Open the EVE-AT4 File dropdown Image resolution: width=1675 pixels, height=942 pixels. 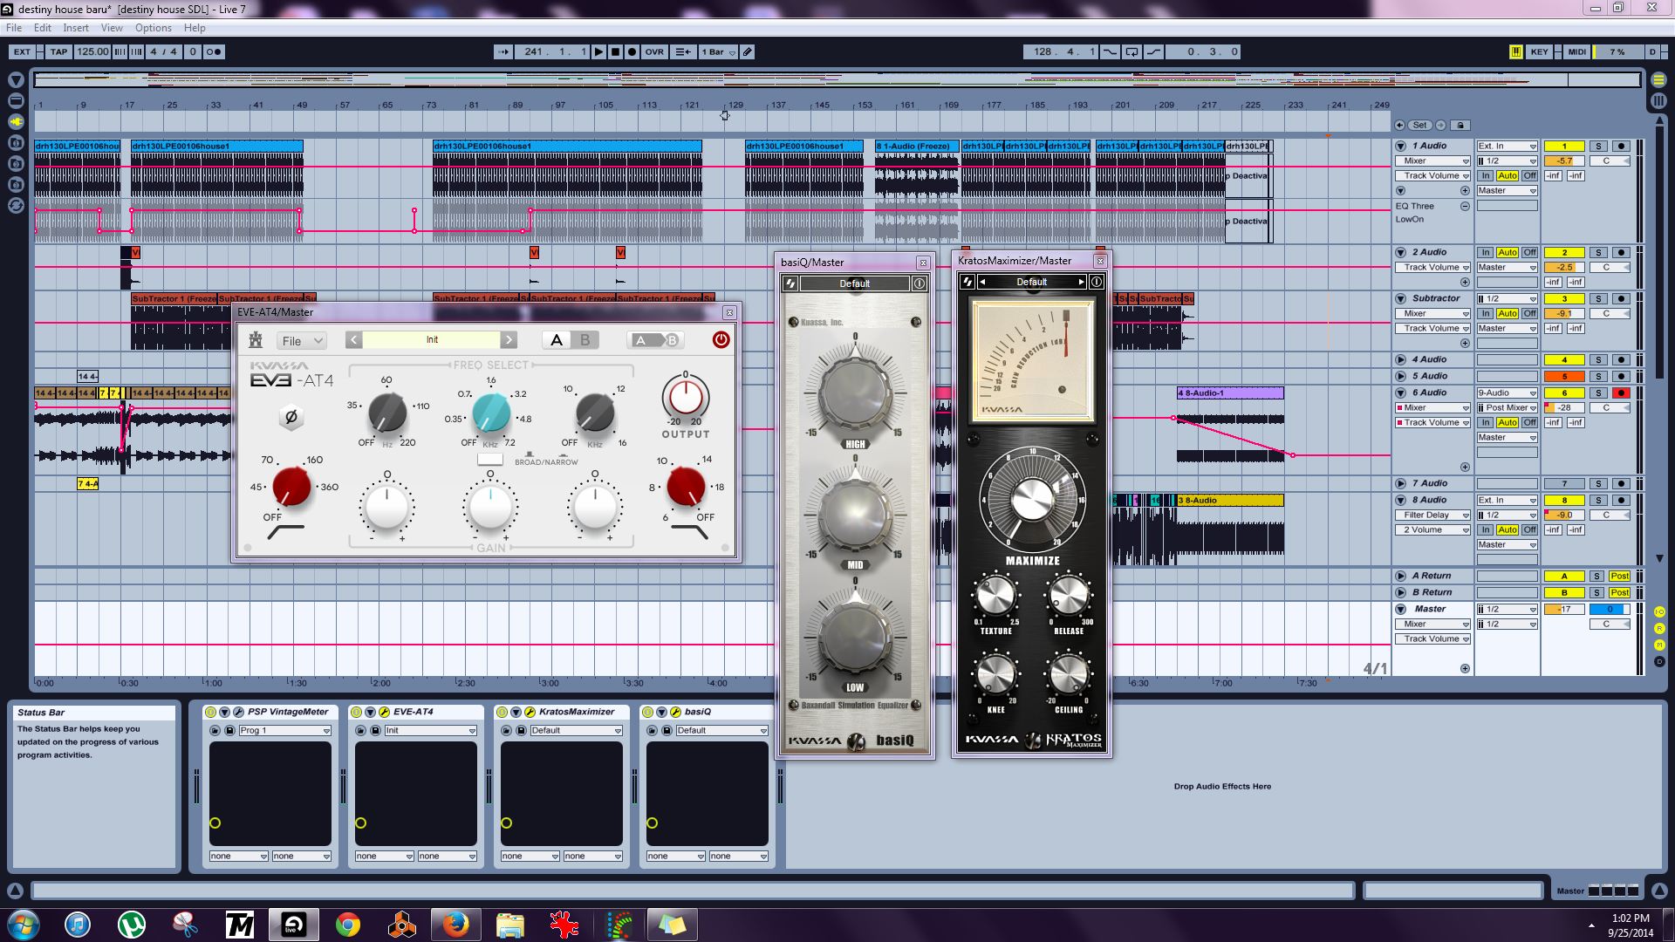pyautogui.click(x=301, y=341)
